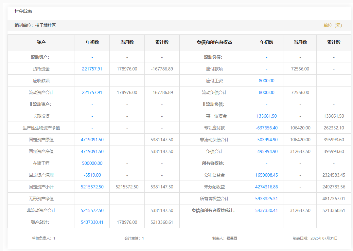Click 未分配收益 link 4274316.86

266,187
